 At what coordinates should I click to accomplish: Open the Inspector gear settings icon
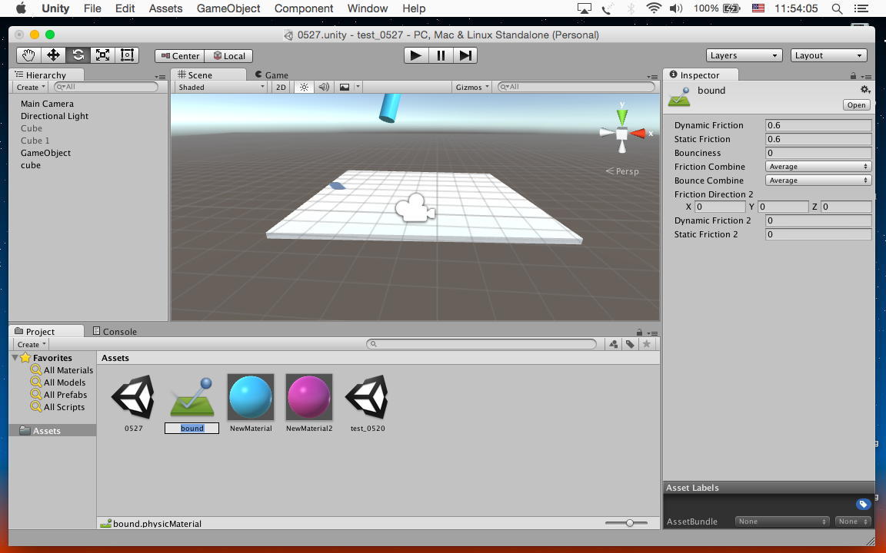pyautogui.click(x=864, y=90)
